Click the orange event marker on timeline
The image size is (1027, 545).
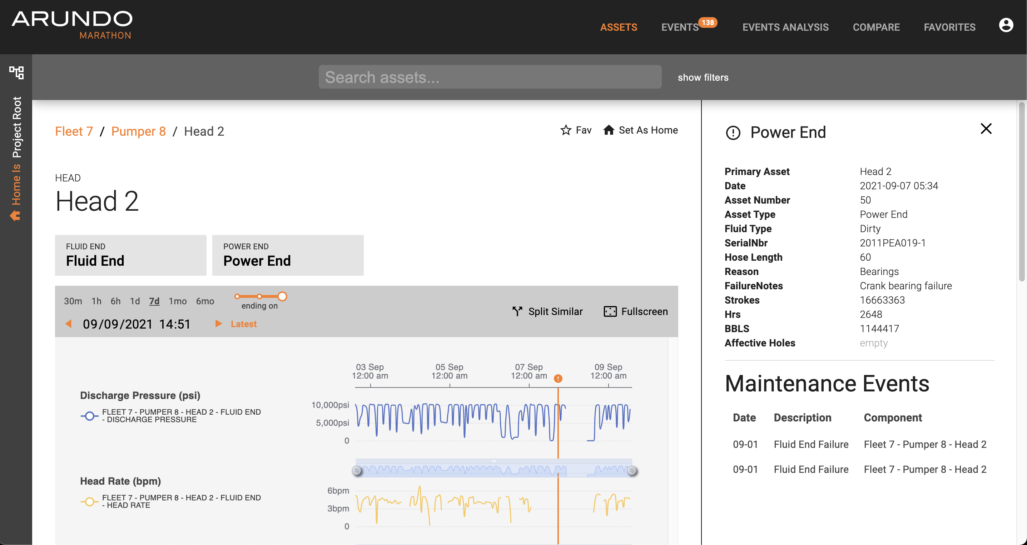point(558,378)
